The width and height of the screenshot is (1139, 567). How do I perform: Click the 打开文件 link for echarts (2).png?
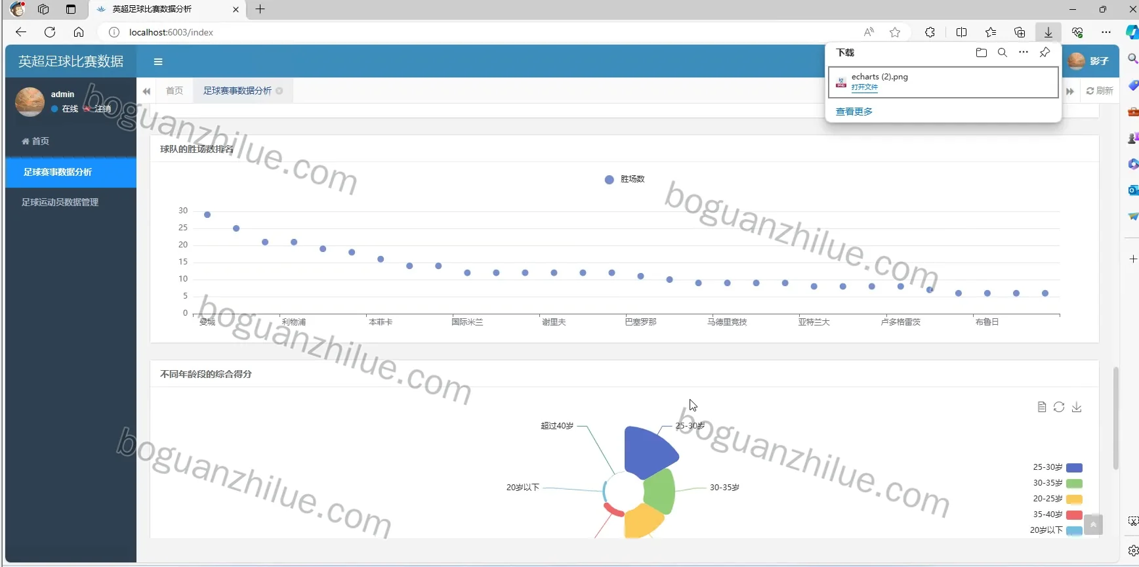[x=865, y=87]
